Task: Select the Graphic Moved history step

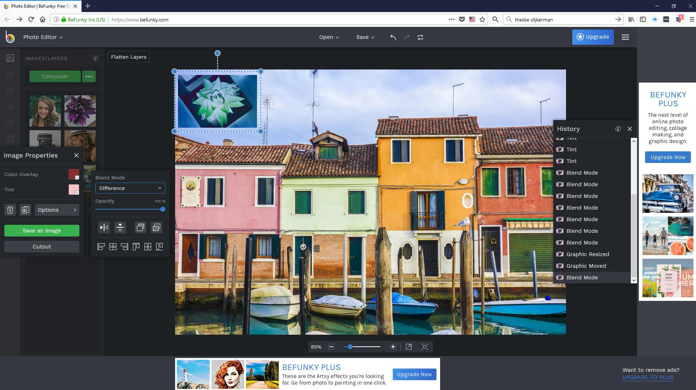Action: pyautogui.click(x=592, y=266)
